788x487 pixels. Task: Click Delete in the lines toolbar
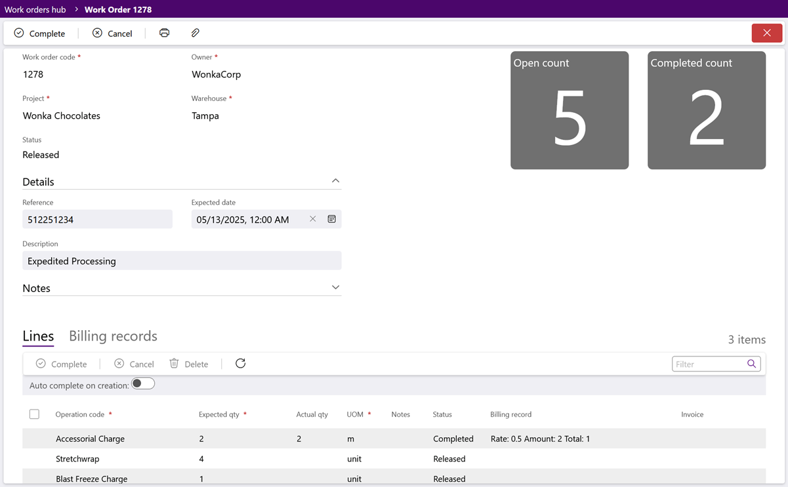188,364
